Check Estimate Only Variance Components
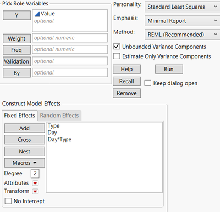This screenshot has height=212, width=220. (117, 56)
